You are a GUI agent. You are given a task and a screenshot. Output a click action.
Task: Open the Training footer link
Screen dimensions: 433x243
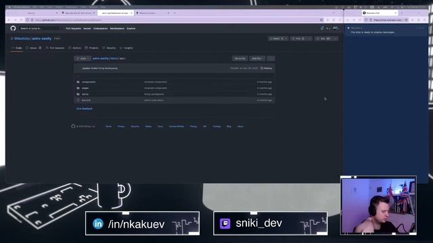pyautogui.click(x=216, y=126)
